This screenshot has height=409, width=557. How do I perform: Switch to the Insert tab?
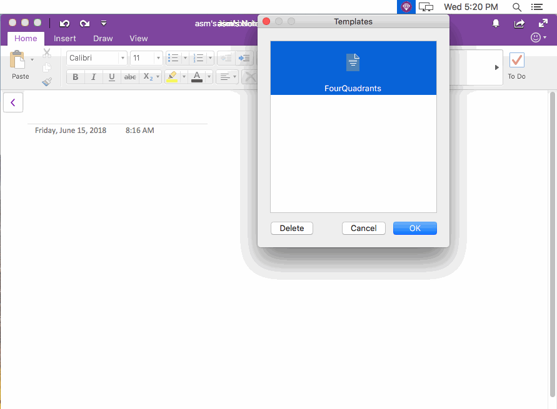pos(65,38)
